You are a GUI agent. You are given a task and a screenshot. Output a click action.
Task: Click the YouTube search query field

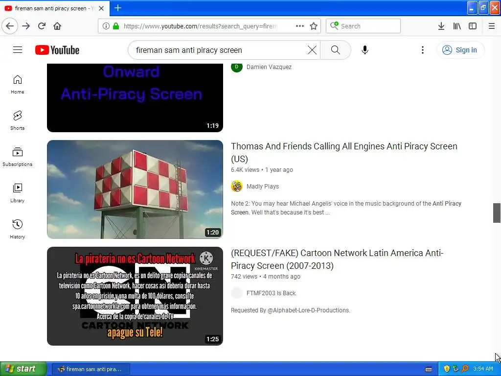[221, 50]
